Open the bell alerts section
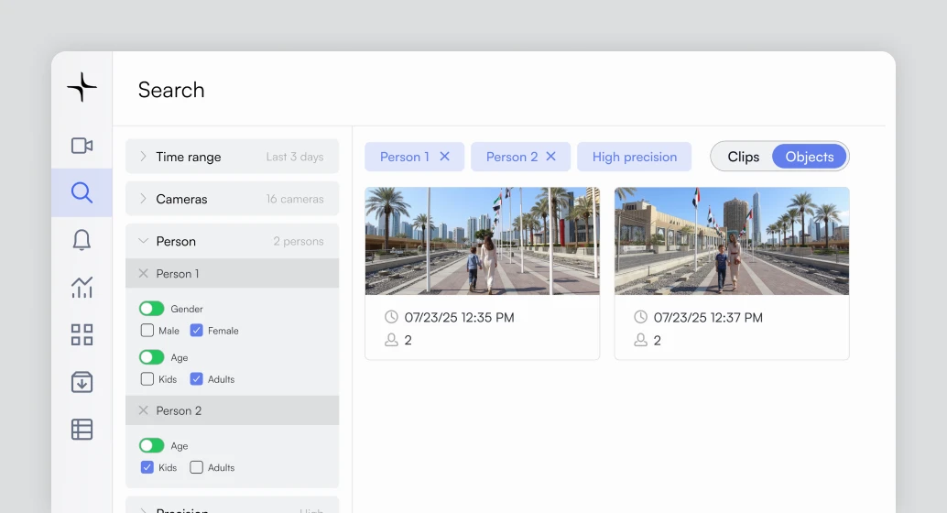The image size is (947, 513). [x=82, y=240]
